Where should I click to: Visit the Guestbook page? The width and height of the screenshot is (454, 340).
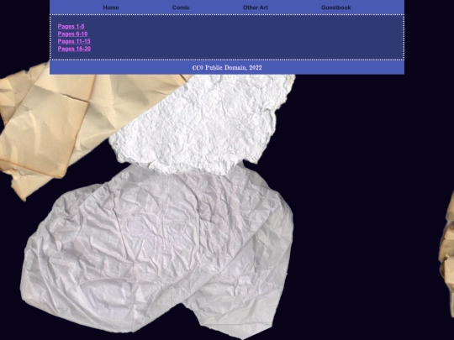tap(335, 8)
